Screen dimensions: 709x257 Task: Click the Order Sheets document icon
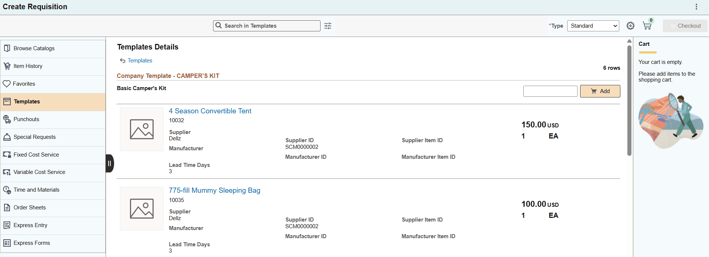[7, 208]
